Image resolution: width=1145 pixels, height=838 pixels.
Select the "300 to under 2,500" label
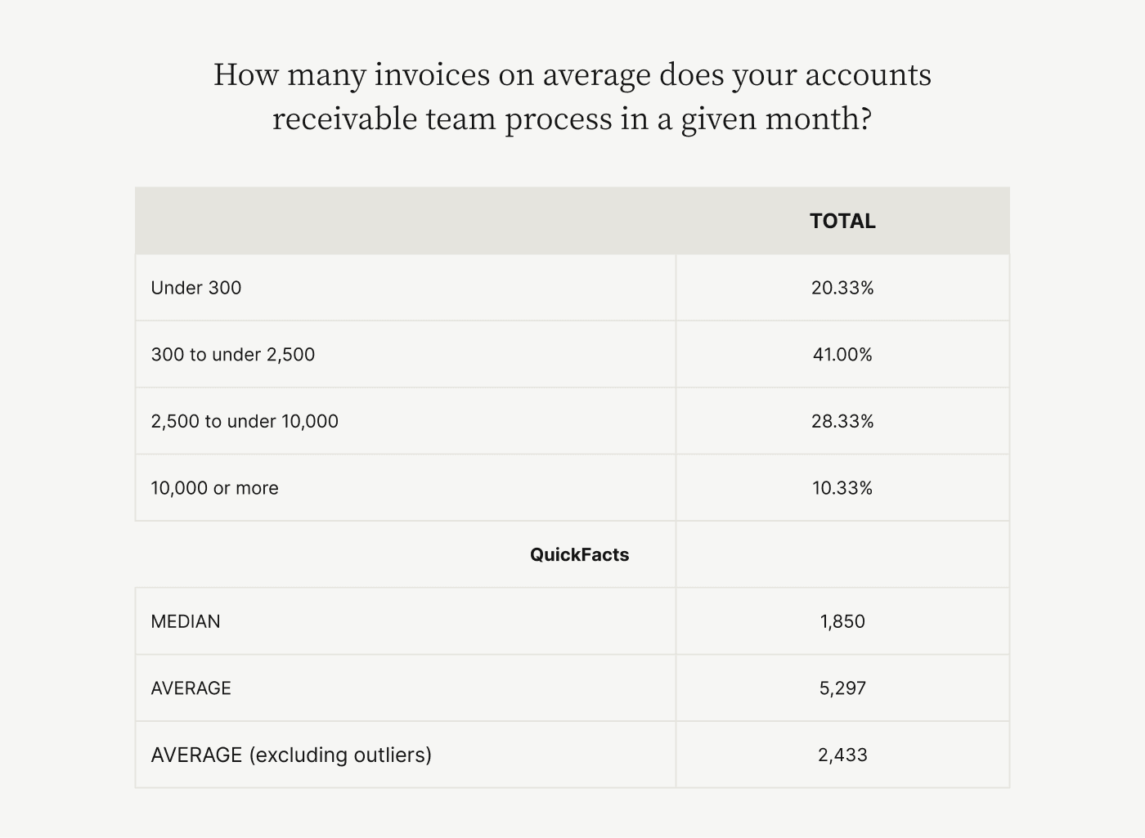pyautogui.click(x=233, y=355)
